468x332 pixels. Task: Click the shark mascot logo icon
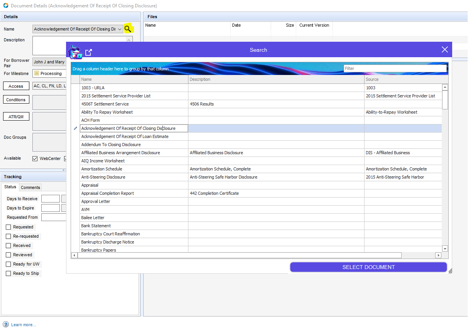point(75,51)
